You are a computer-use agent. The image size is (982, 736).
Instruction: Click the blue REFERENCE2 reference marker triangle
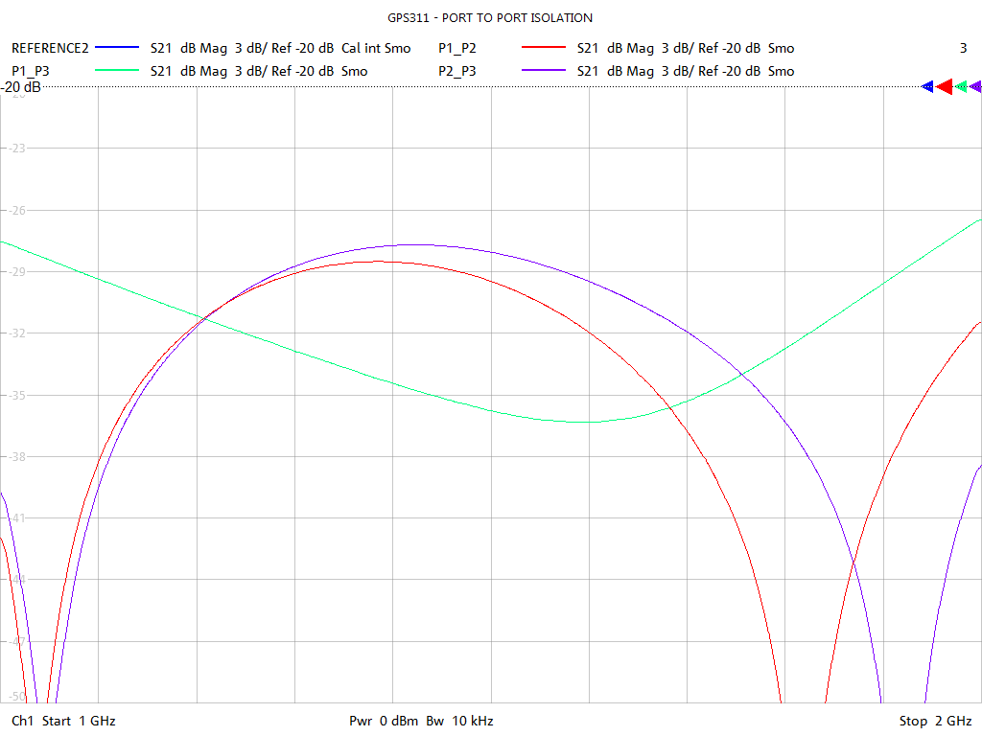927,87
